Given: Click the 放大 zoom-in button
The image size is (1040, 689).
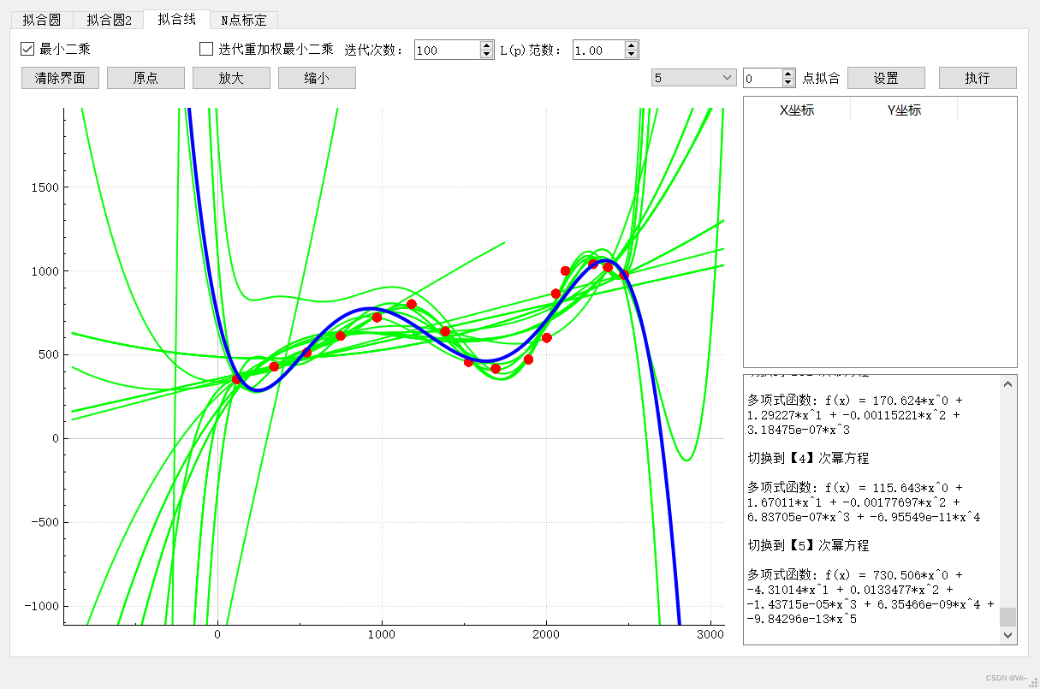Looking at the screenshot, I should [231, 78].
